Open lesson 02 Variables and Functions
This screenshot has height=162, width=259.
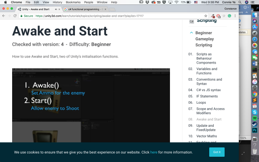207,71
